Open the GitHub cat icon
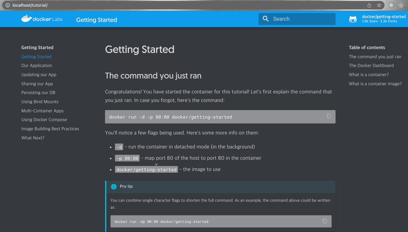The height and width of the screenshot is (232, 408). 353,19
